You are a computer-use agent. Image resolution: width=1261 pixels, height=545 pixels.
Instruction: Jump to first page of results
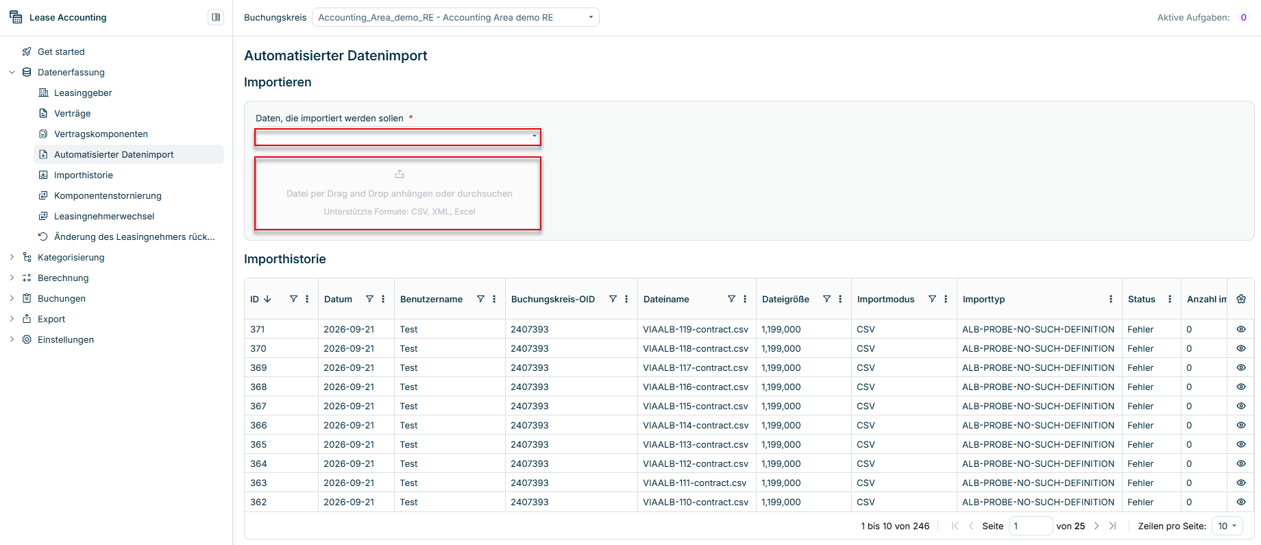pos(955,526)
